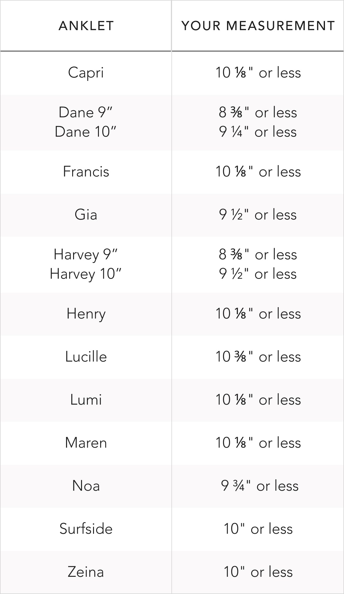Screen dimensions: 344x594
Task: Select the Zeina anklet name
Action: tap(86, 572)
